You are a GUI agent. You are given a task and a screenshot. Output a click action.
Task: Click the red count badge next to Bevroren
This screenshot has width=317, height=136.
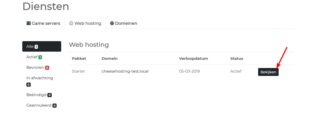tap(47, 68)
